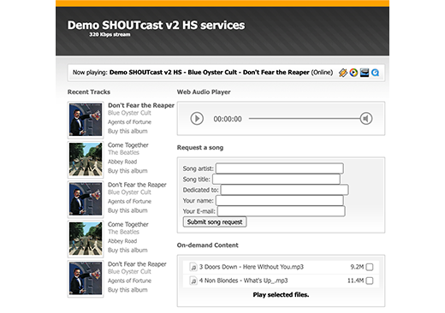Focus the Song title input field
Screen dimensions: 445x313
coord(276,180)
